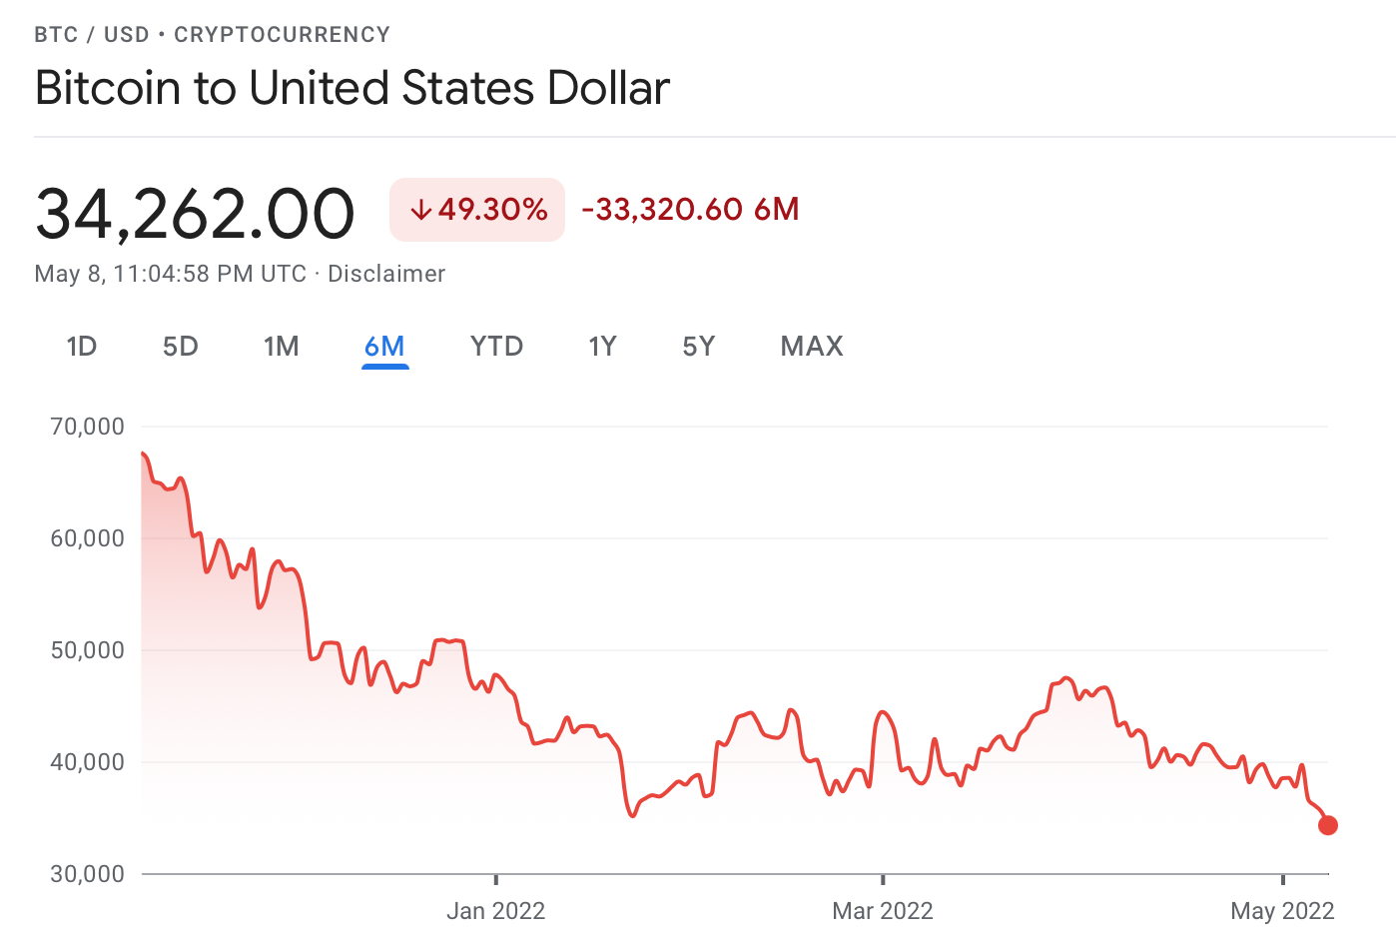Image resolution: width=1396 pixels, height=949 pixels.
Task: Click the red current-price dot on chart
Action: (x=1328, y=825)
